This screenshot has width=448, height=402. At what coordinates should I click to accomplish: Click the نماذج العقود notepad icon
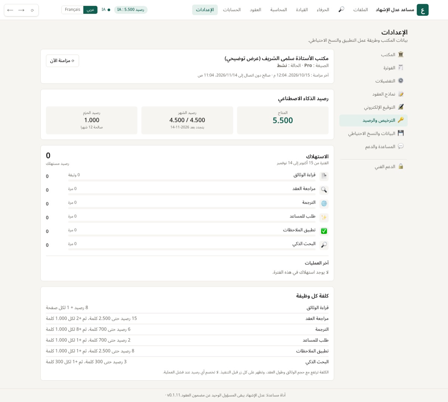click(401, 94)
